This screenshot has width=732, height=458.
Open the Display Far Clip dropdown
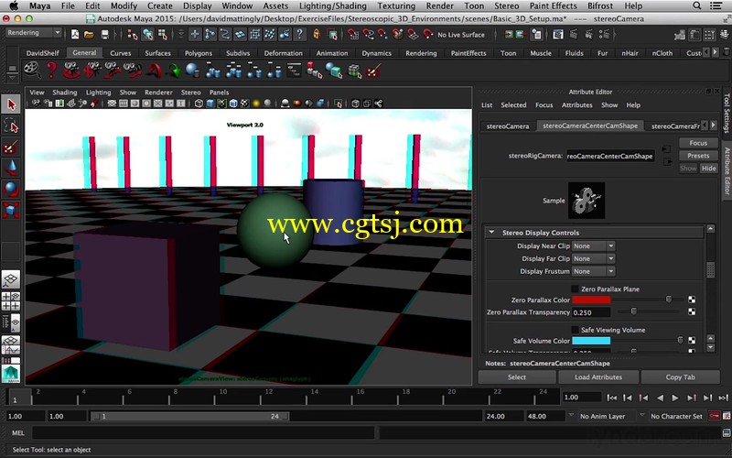(593, 258)
